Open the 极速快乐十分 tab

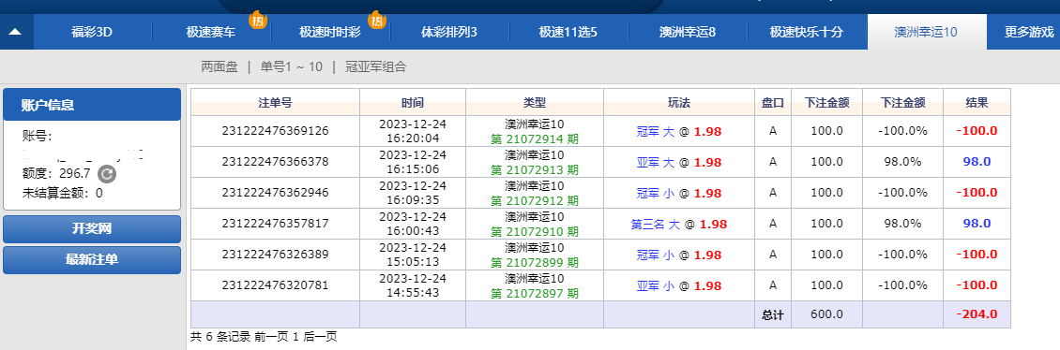(807, 32)
